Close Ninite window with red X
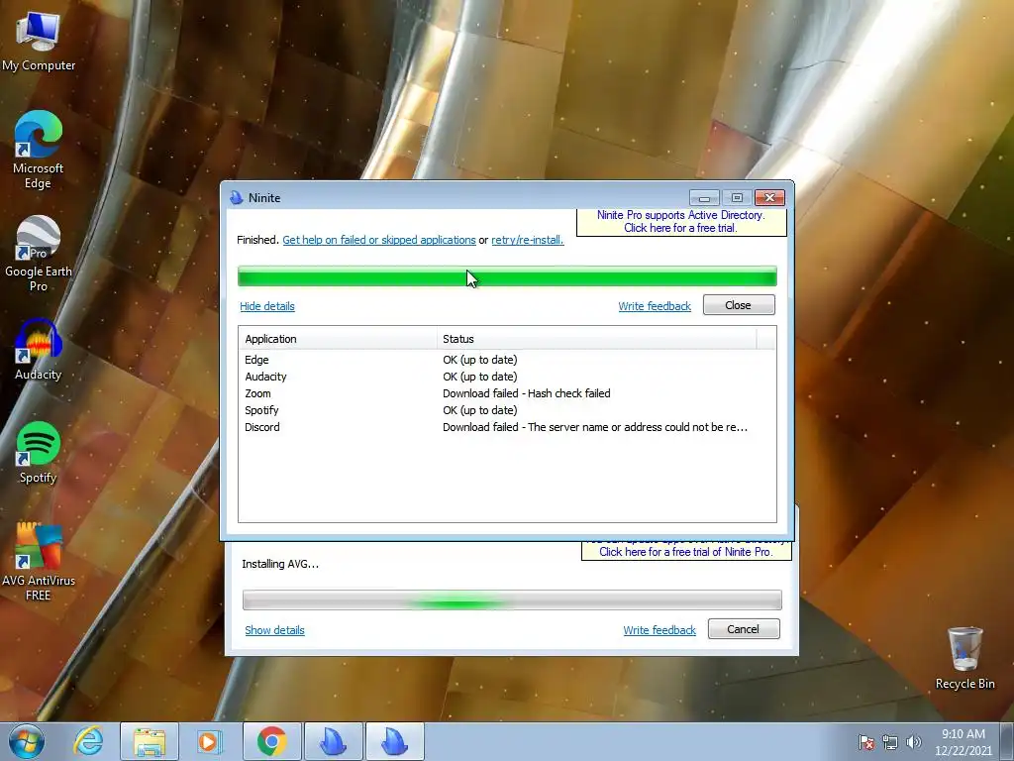The height and width of the screenshot is (761, 1014). click(769, 197)
